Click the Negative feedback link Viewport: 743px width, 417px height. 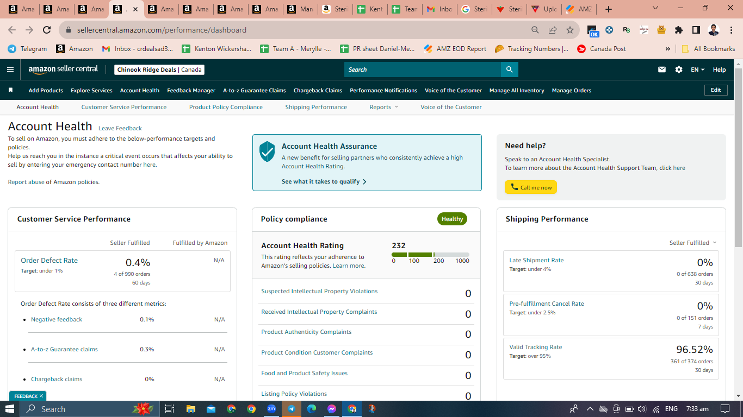coord(57,319)
